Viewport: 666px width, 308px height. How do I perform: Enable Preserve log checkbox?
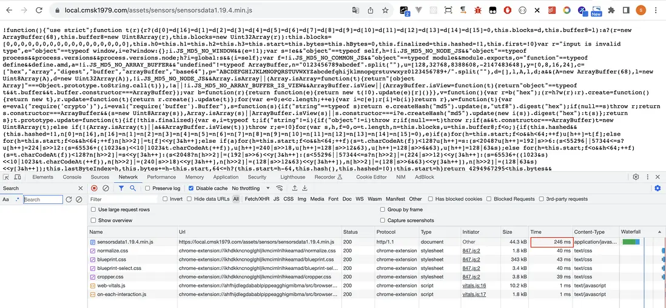click(147, 188)
